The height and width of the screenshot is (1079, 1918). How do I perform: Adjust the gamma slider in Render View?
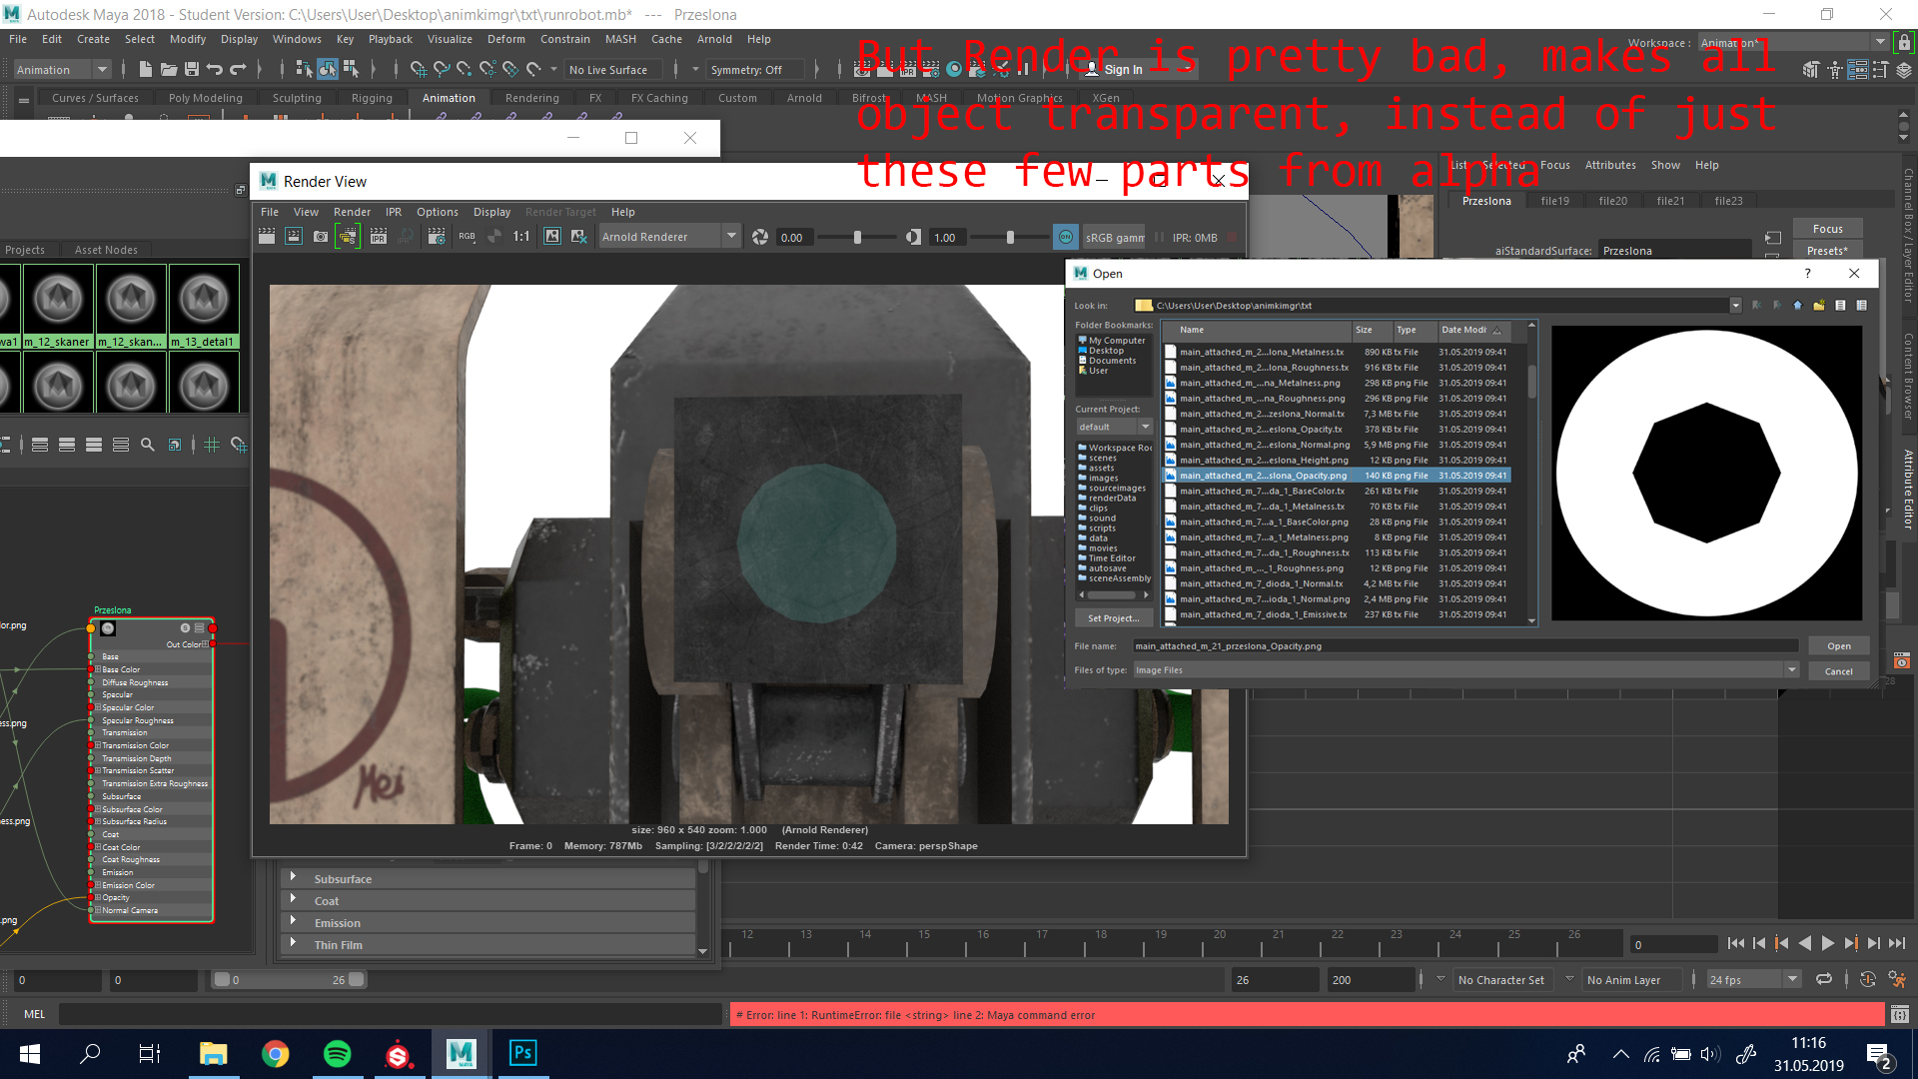[1010, 237]
